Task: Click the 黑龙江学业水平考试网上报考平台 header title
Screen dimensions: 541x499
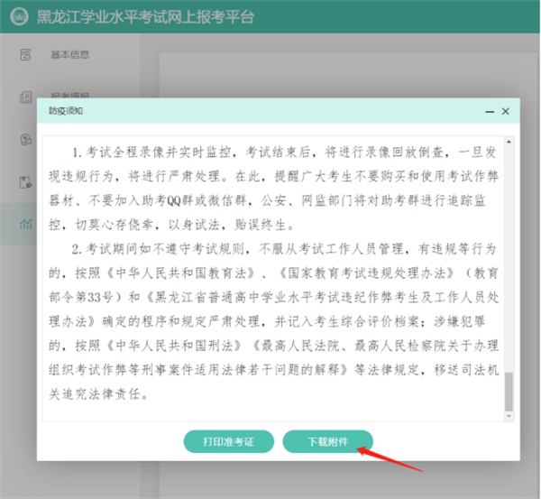Action: point(146,17)
